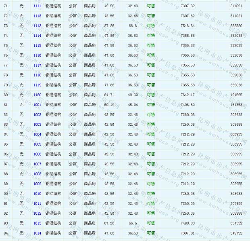The height and width of the screenshot is (241, 250).
Task: Open details for room 1113
Action: (37, 26)
